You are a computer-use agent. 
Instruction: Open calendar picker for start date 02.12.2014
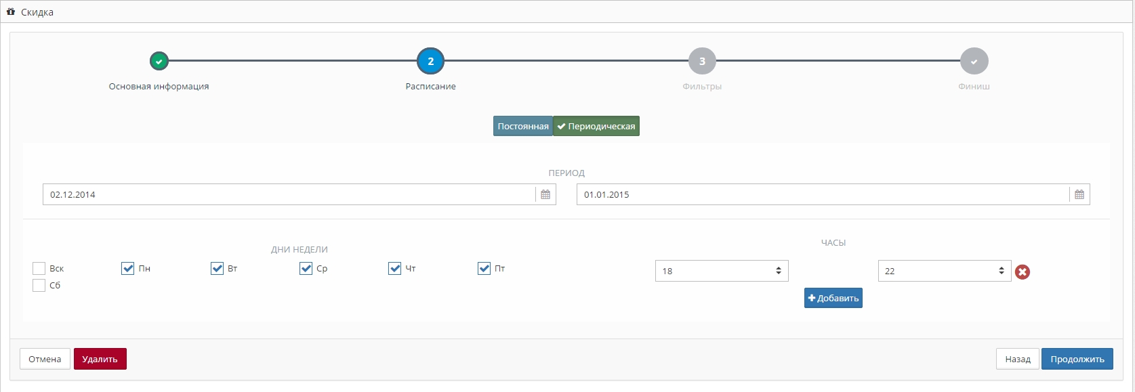tap(545, 194)
